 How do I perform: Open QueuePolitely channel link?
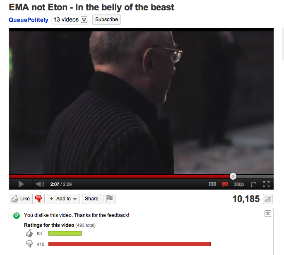tap(29, 20)
